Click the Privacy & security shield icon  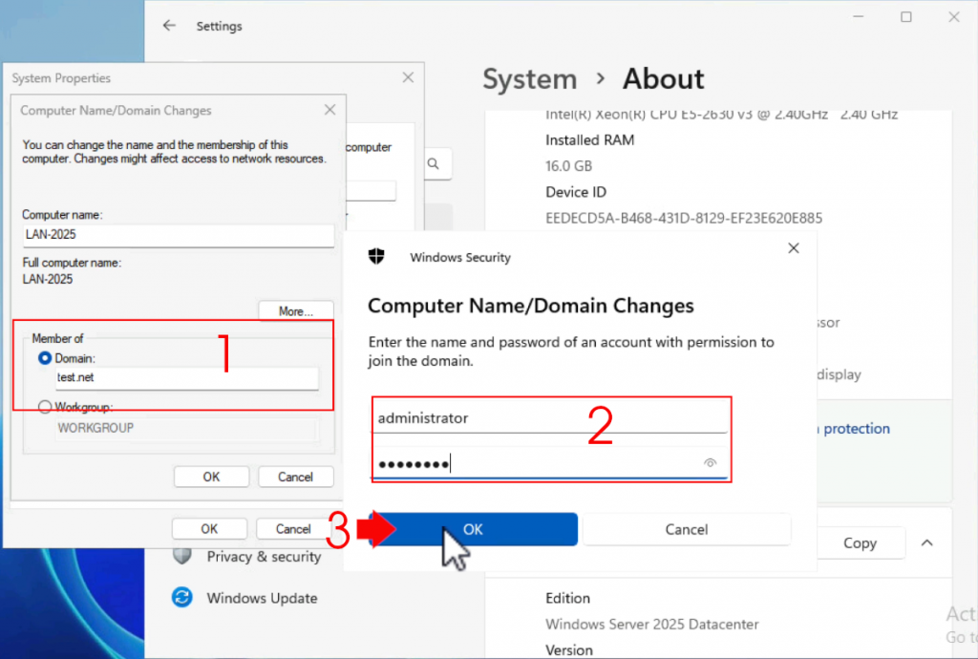182,557
